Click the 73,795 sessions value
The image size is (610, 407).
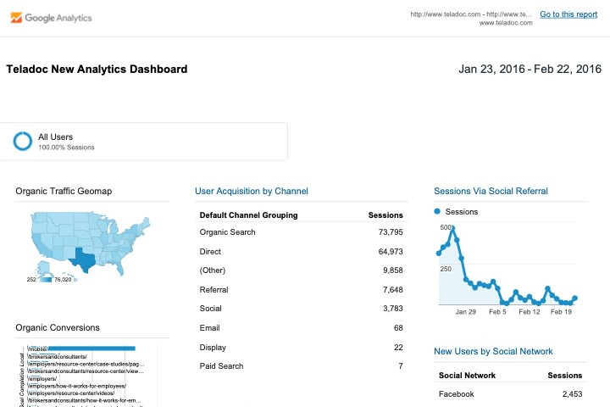pos(391,232)
